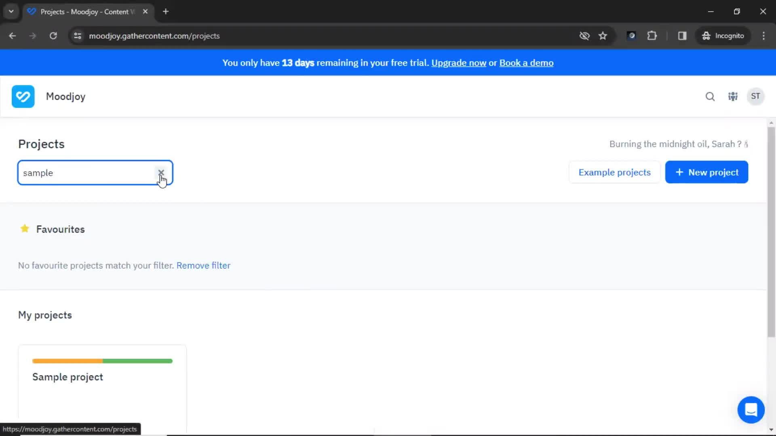The height and width of the screenshot is (436, 776).
Task: Open the people and team icon
Action: tap(733, 96)
